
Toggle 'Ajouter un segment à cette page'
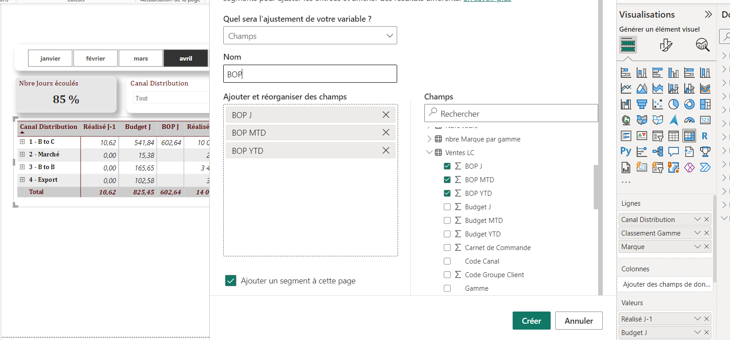click(x=231, y=281)
